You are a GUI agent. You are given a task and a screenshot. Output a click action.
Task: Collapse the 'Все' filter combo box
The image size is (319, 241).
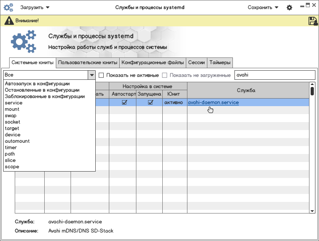coord(92,75)
